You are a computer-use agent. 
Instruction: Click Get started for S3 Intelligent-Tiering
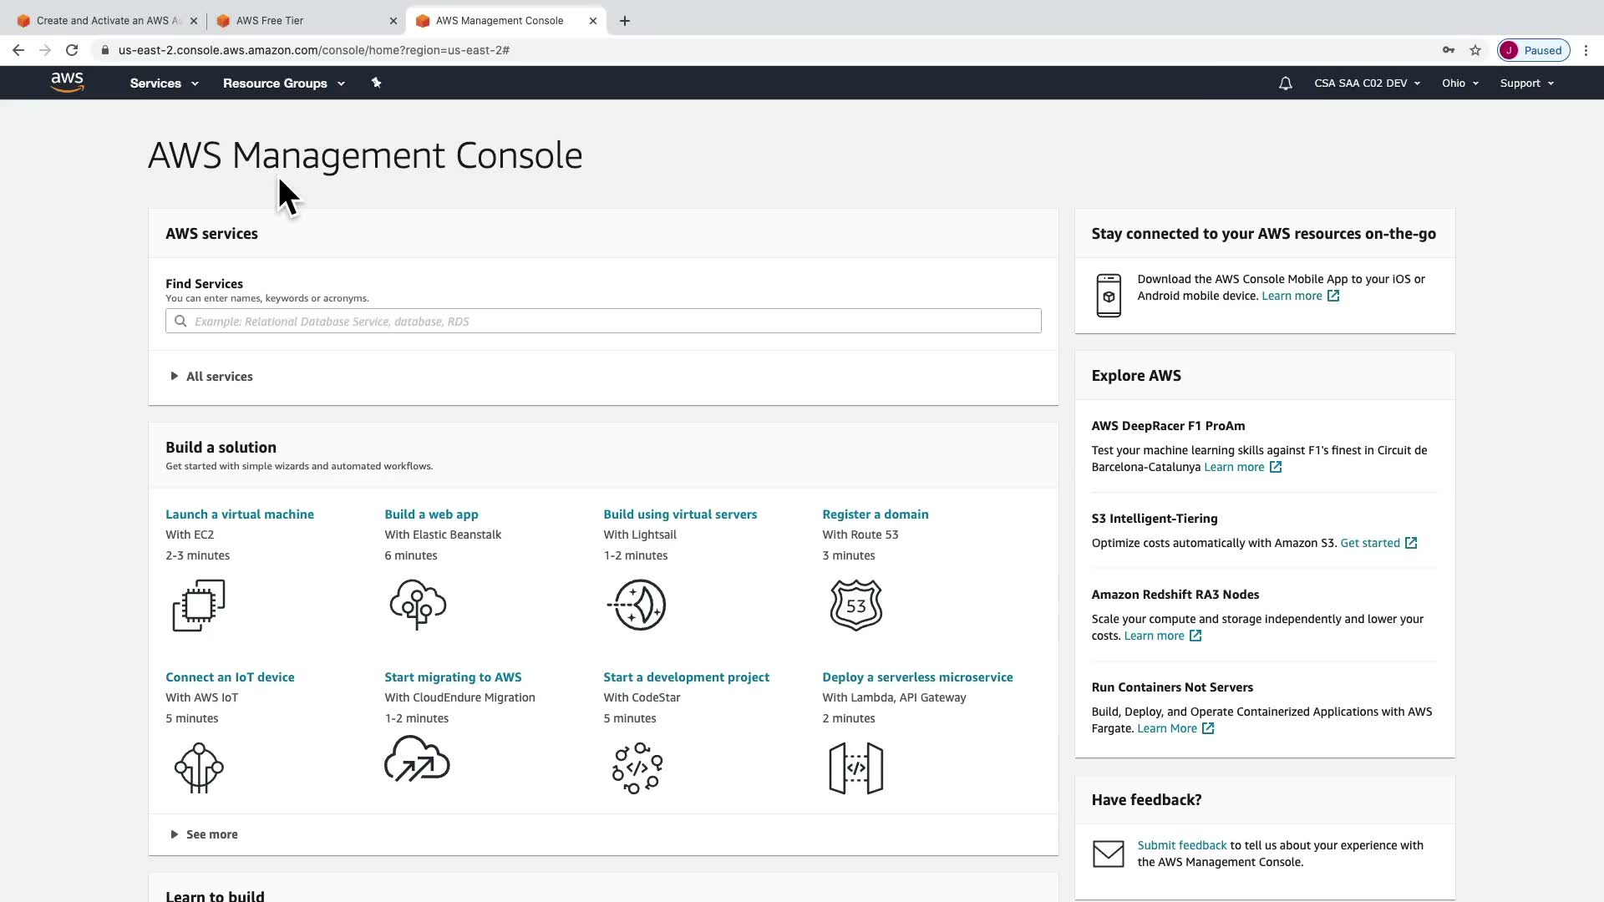pyautogui.click(x=1369, y=543)
